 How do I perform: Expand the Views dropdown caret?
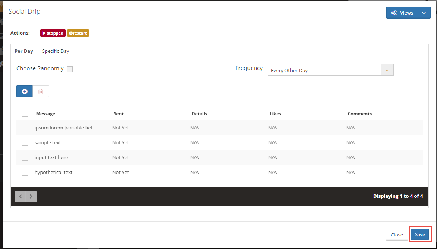coord(424,13)
